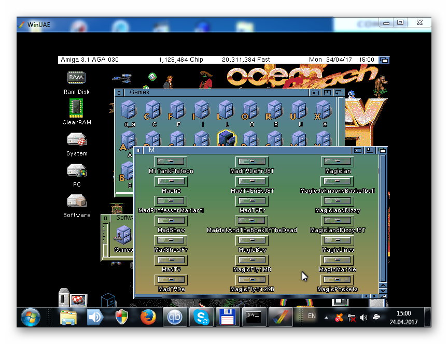This screenshot has height=344, width=448.
Task: Close the M window with its close gadget
Action: (138, 150)
